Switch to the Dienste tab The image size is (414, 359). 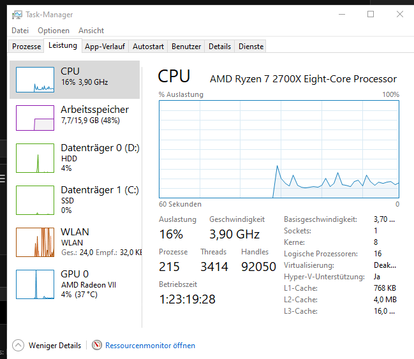point(250,47)
